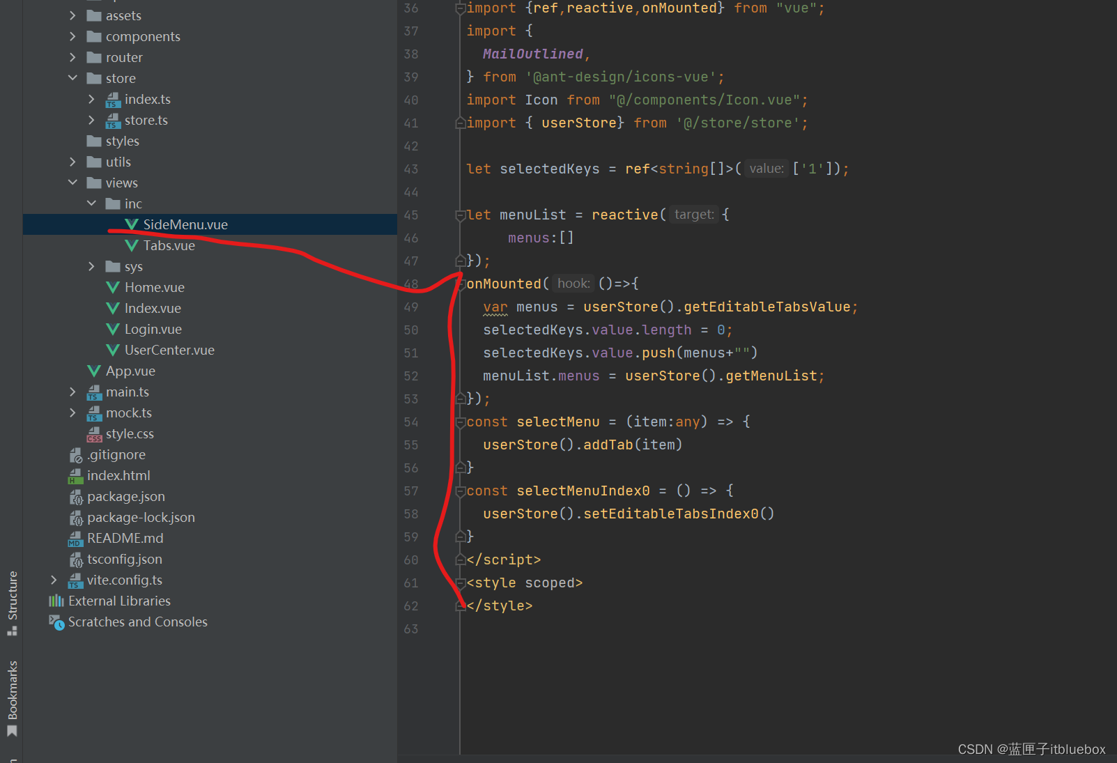The width and height of the screenshot is (1117, 763).
Task: Click 'addTab' call on line 55
Action: click(x=608, y=445)
